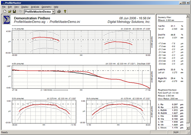Open the Analysis menu
191x135 pixels.
click(x=35, y=7)
